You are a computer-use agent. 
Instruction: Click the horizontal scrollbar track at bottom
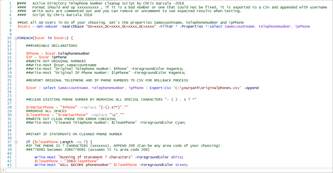(x=169, y=170)
